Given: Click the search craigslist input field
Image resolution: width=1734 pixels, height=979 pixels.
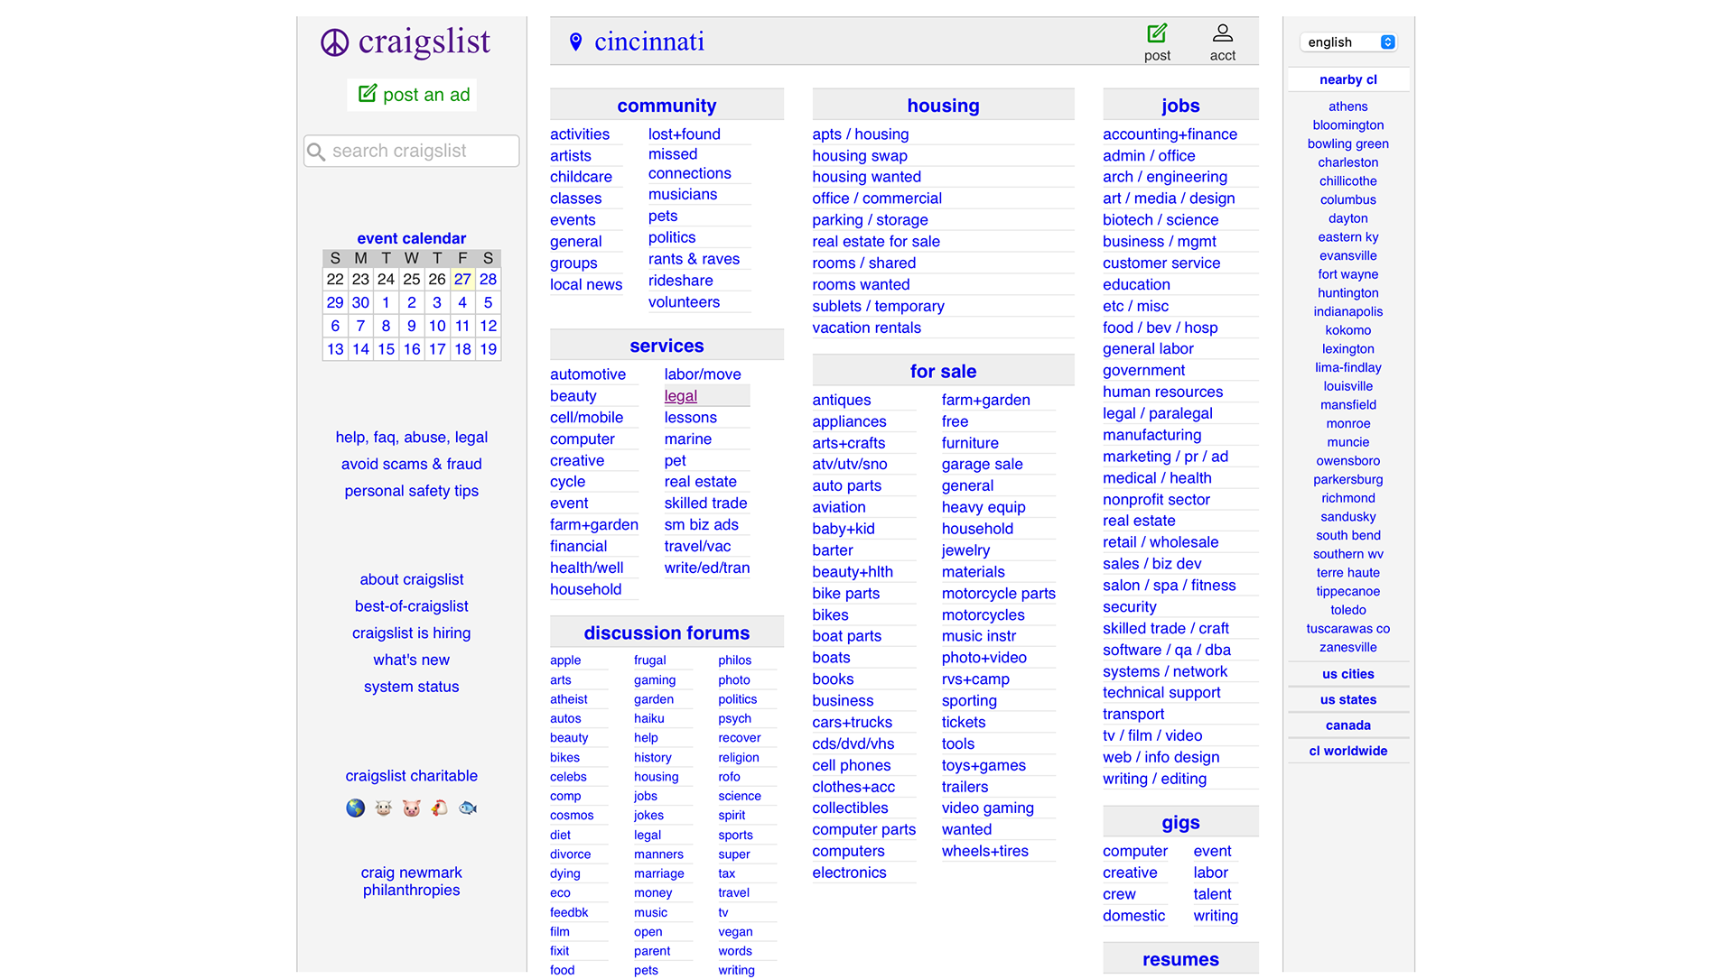Looking at the screenshot, I should tap(412, 151).
